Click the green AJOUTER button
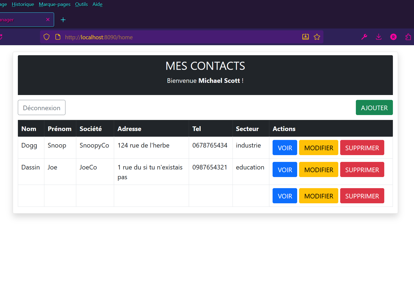Viewport: 414px width, 304px height. point(374,107)
